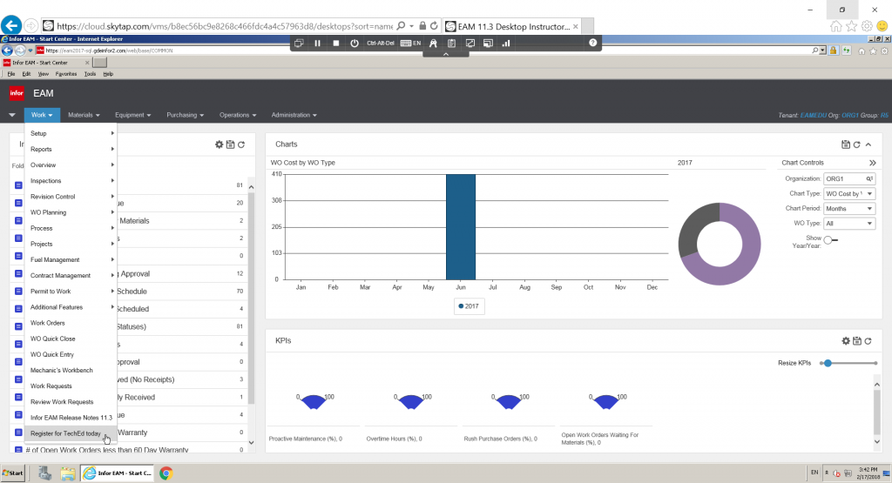Click the signal bars connection icon
Image resolution: width=892 pixels, height=483 pixels.
pos(506,44)
